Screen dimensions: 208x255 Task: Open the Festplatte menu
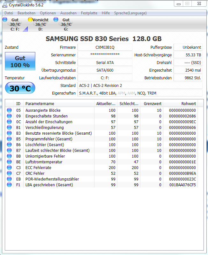tap(89, 13)
